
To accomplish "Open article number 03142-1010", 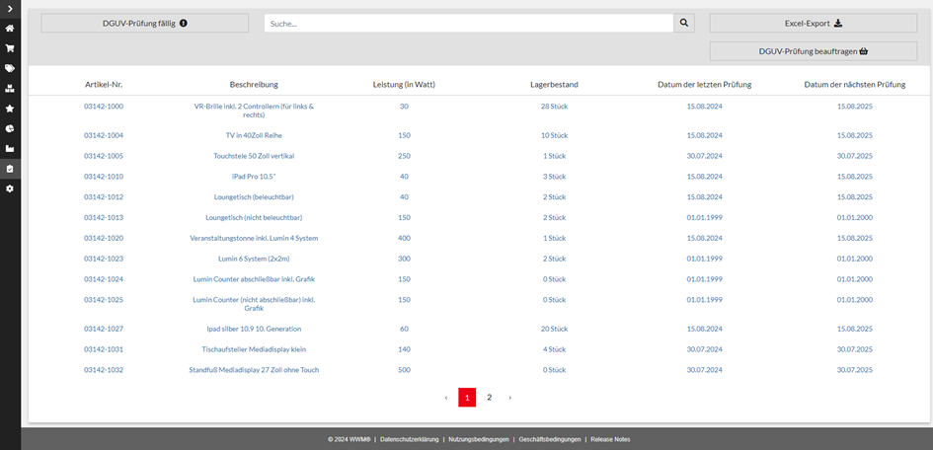I will (x=104, y=177).
